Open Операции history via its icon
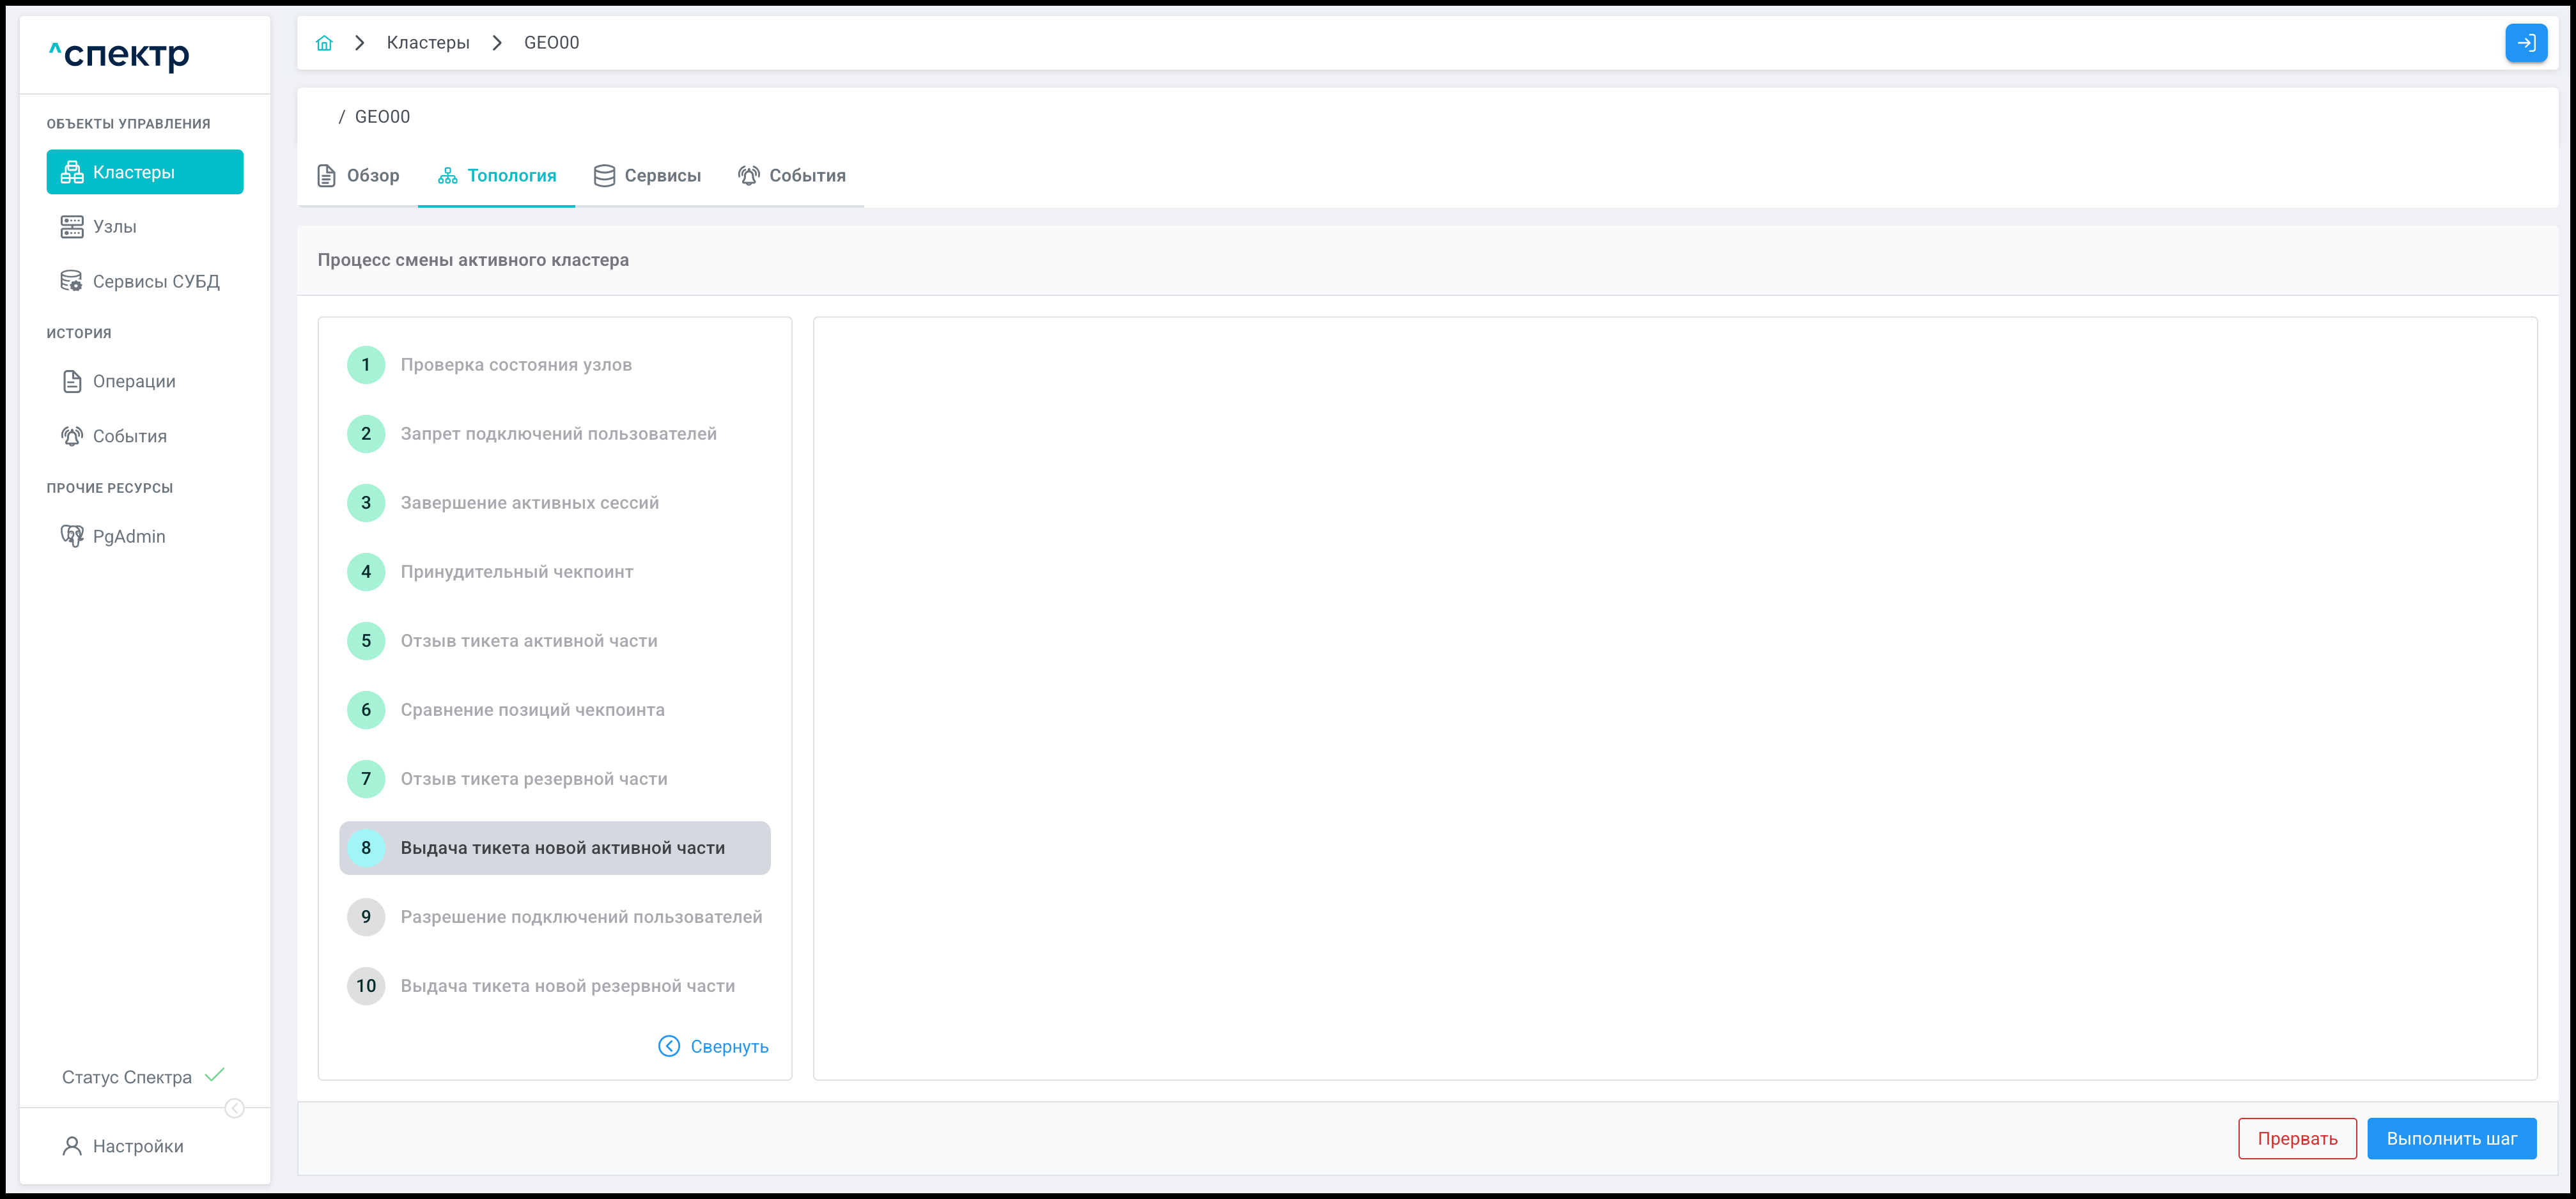The width and height of the screenshot is (2576, 1199). click(x=72, y=381)
